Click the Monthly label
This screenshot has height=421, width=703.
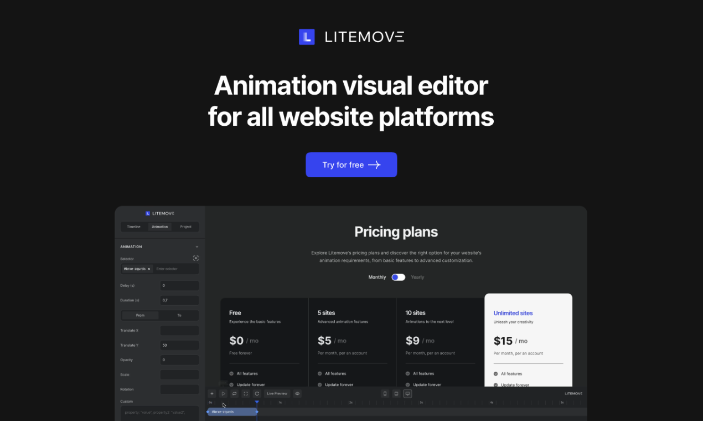[378, 277]
